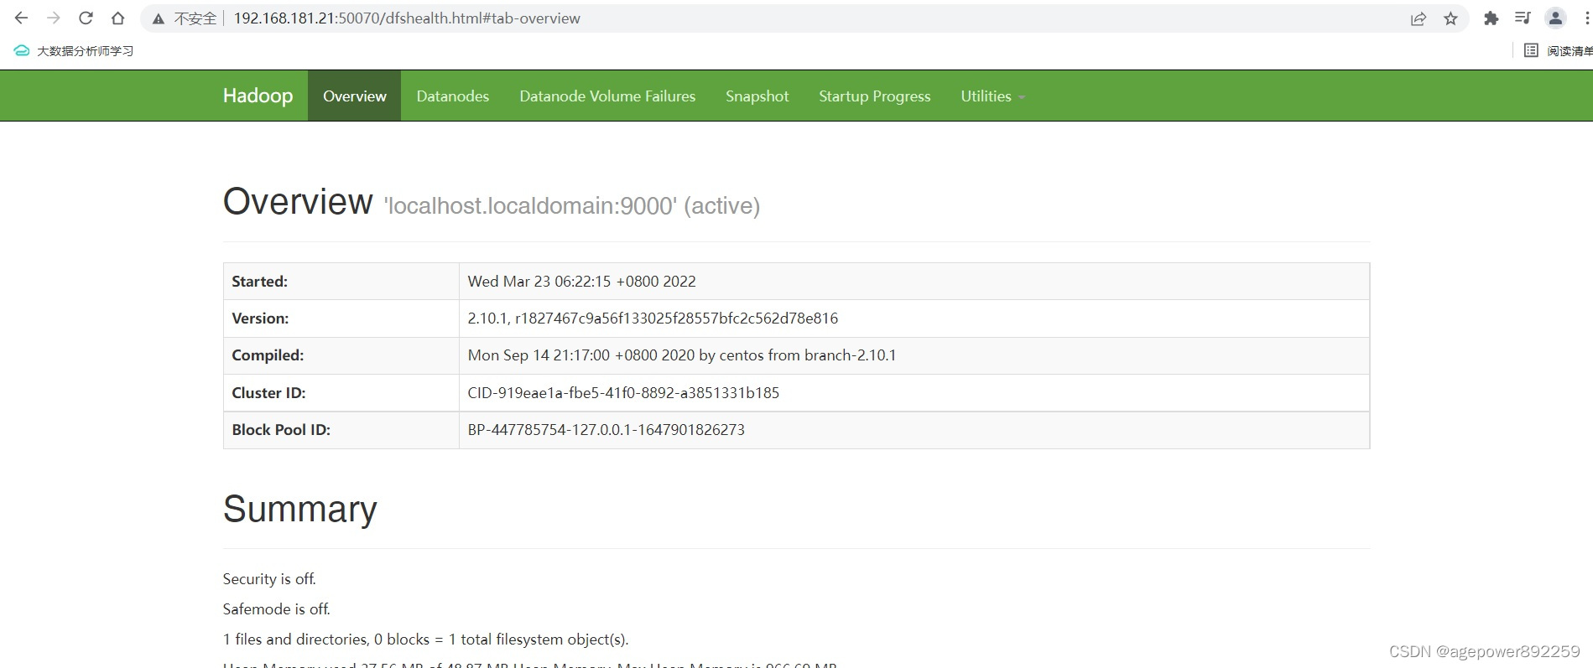This screenshot has width=1593, height=668.
Task: Click the 'Cluster ID:' row label
Action: [269, 393]
